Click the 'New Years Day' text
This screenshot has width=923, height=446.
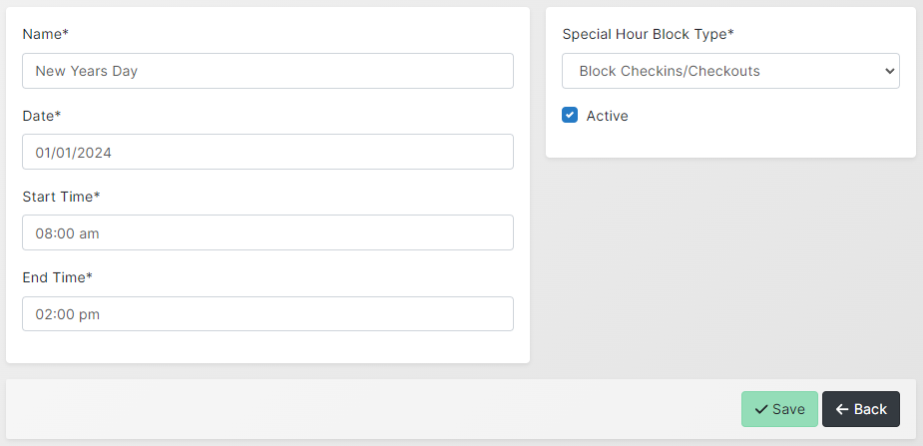tap(86, 72)
